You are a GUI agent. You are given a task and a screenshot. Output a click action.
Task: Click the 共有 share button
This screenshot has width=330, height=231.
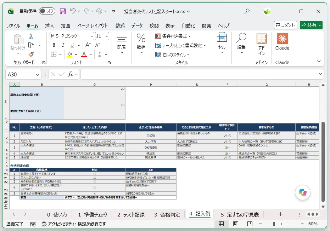click(x=311, y=25)
